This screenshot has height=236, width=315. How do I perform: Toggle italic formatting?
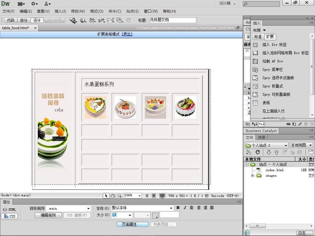click(185, 208)
